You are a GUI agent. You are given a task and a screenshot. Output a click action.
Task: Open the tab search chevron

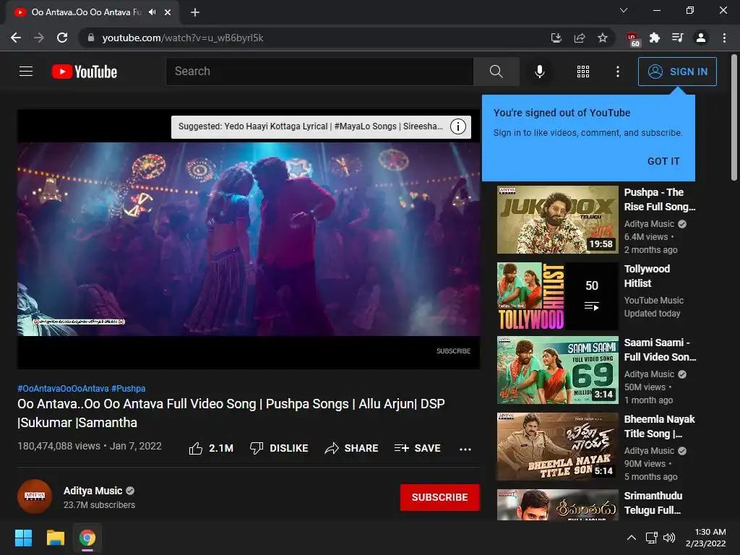pyautogui.click(x=624, y=10)
